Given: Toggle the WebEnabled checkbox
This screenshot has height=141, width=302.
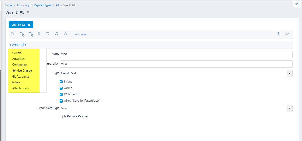Looking at the screenshot, I should coord(61,94).
